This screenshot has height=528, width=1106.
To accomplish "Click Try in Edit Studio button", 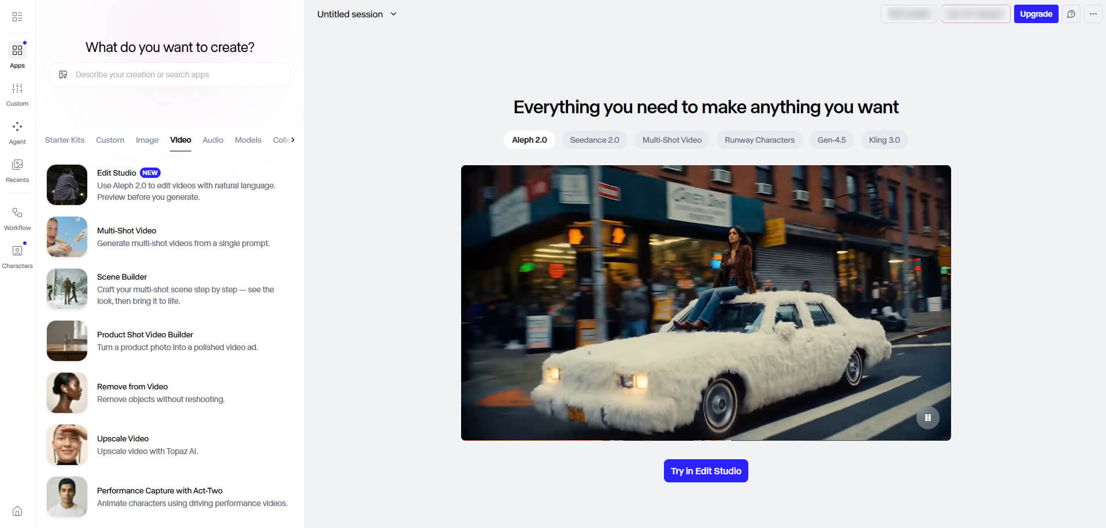I will pos(706,471).
